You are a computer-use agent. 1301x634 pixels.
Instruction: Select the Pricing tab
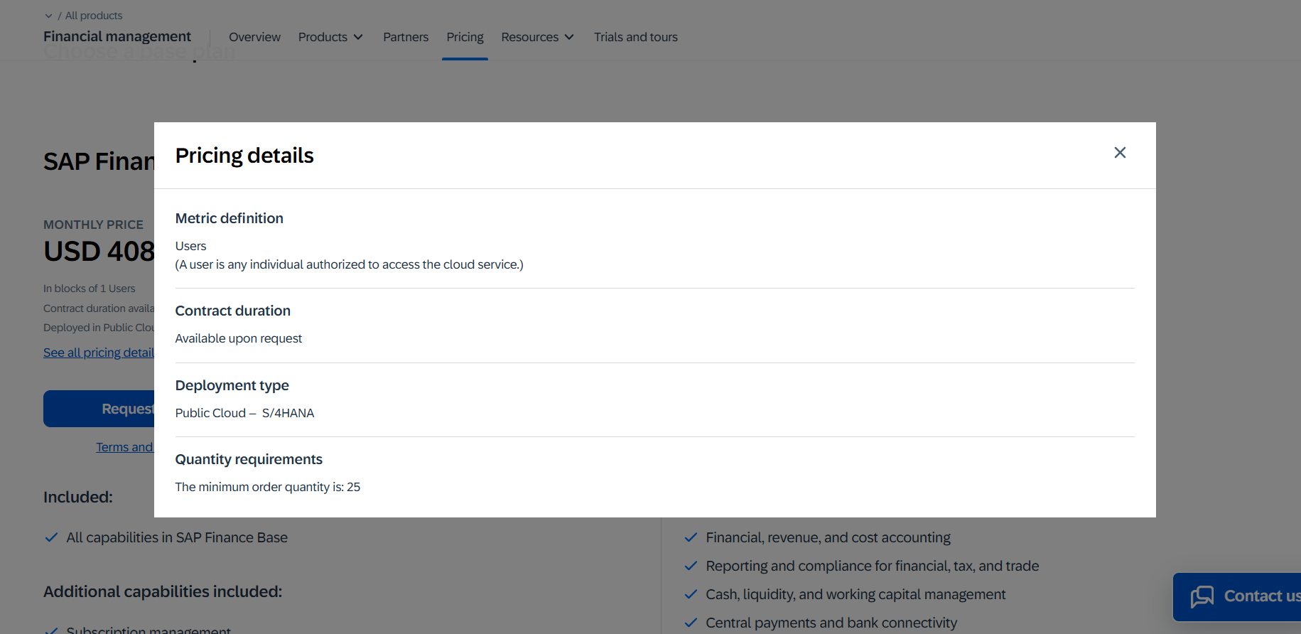(x=465, y=37)
